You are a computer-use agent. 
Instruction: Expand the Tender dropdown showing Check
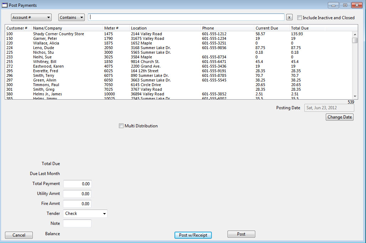tap(85, 213)
